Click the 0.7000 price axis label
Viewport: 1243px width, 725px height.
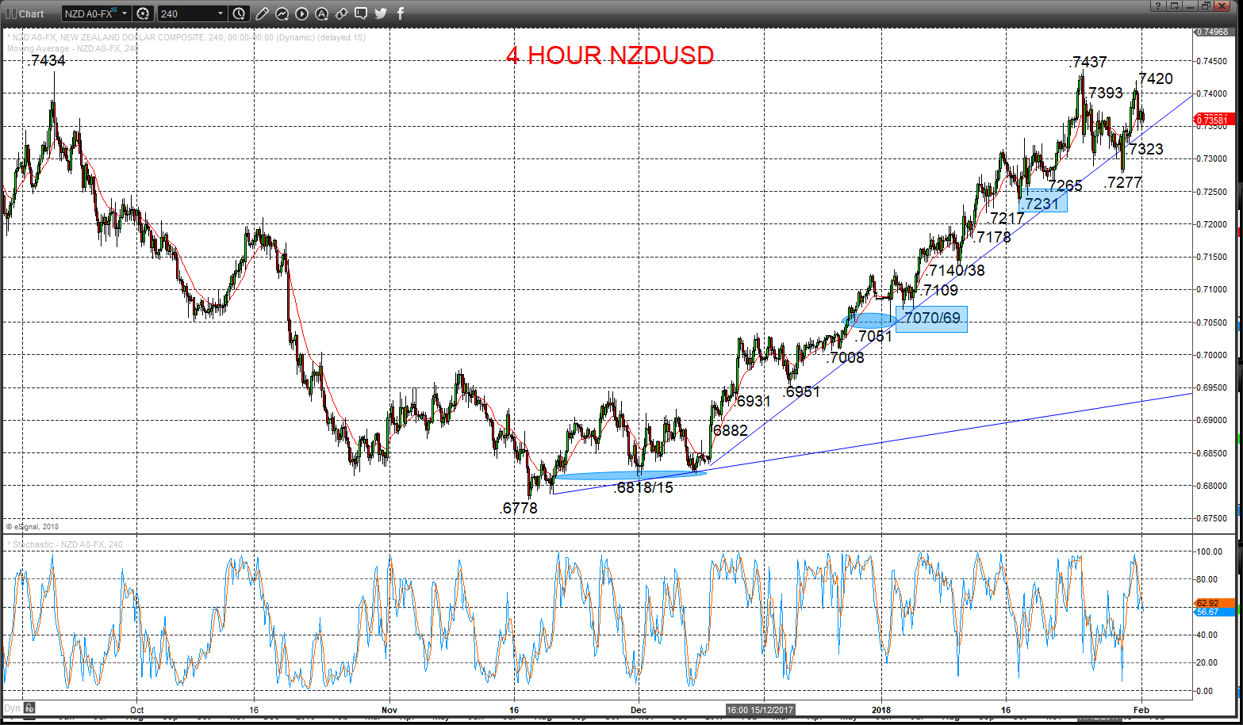tap(1212, 355)
